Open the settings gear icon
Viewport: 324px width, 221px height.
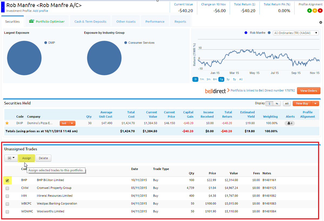320,22
